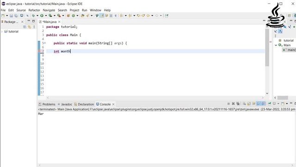Toggle Show Whitespace Characters pilcrow icon
The image size is (296, 167).
(116, 16)
